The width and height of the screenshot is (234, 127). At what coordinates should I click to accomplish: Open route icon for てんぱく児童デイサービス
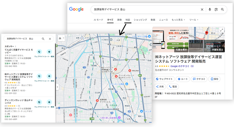pos(49,52)
